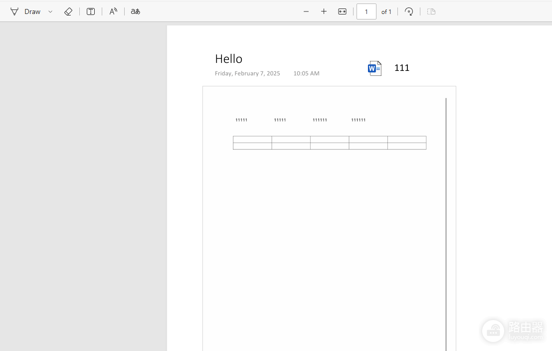Click the "of 1" page count label
This screenshot has height=351, width=552.
(386, 11)
